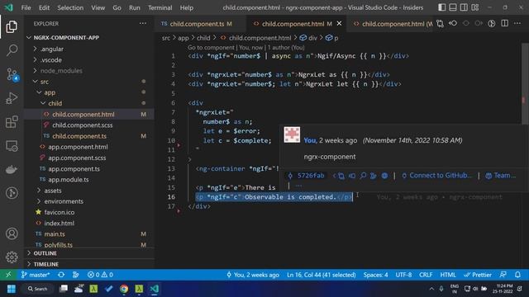Click the master branch in status bar
The image size is (529, 297).
pyautogui.click(x=36, y=275)
